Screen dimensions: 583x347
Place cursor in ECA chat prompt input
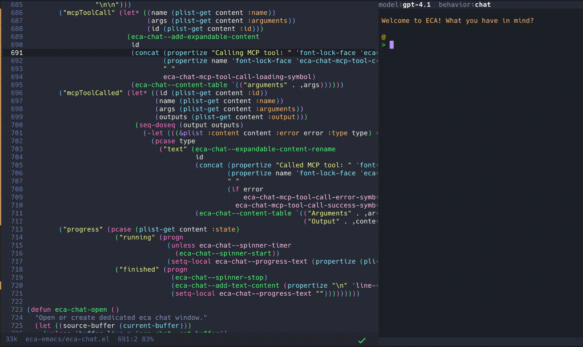392,45
